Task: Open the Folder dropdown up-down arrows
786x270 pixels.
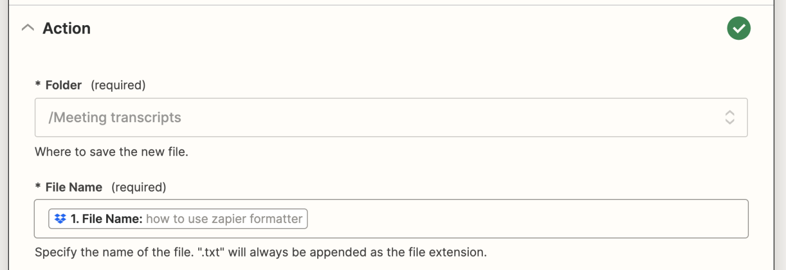Action: click(x=729, y=117)
